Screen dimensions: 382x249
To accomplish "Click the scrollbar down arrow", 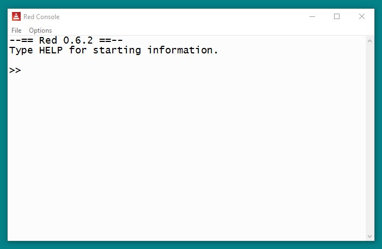I will pos(370,236).
